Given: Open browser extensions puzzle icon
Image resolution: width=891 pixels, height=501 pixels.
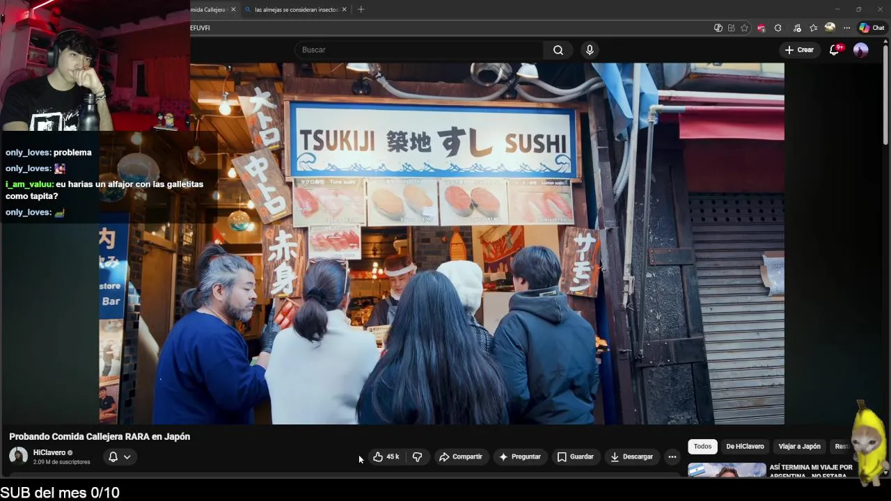Looking at the screenshot, I should tap(778, 28).
